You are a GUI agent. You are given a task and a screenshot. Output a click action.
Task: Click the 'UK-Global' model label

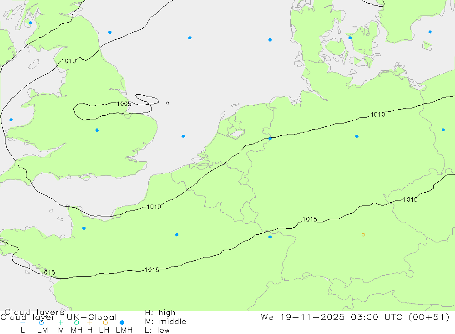tap(92, 317)
